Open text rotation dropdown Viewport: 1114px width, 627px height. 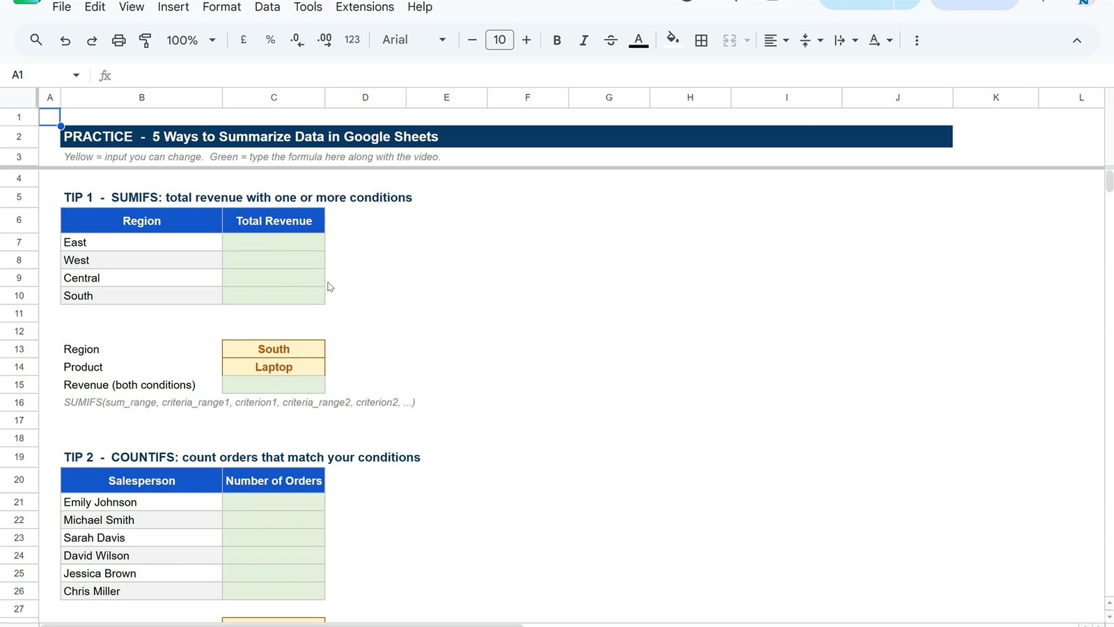coord(881,40)
